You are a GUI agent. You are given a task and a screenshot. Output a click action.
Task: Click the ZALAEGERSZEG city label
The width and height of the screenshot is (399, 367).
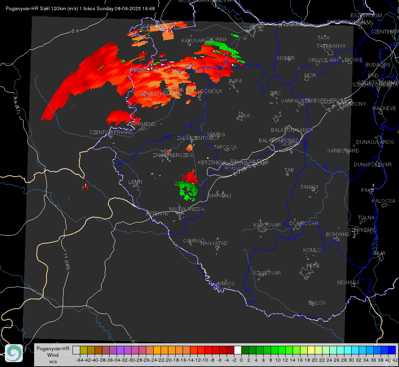point(172,155)
